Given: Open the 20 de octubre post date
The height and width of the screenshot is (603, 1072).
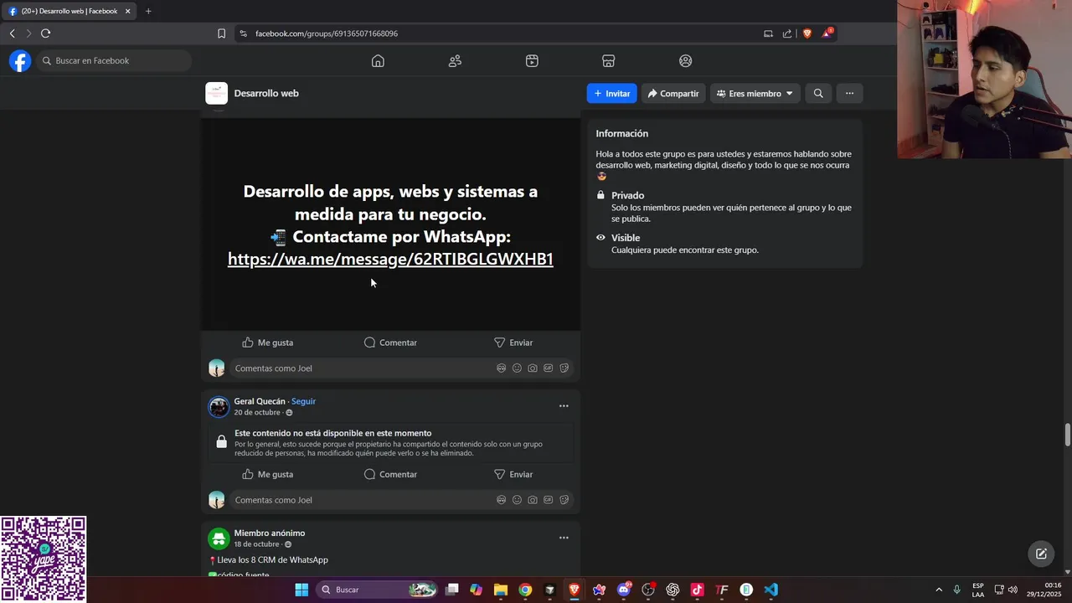Looking at the screenshot, I should pos(257,413).
